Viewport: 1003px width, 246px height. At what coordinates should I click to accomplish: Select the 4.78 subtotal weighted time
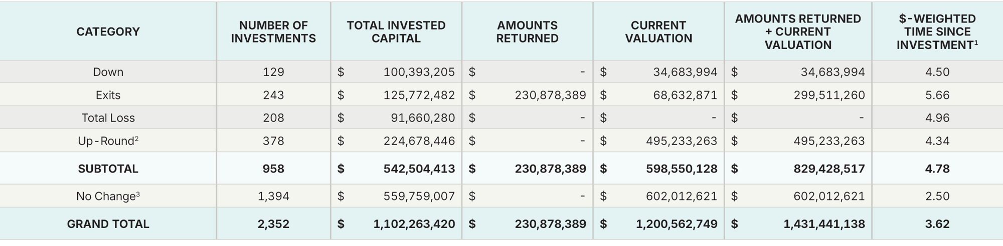coord(937,168)
